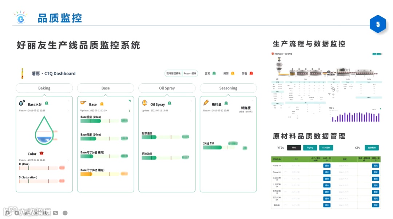393x219 pixels.
Task: Switch to 现场管理模块 segment
Action: [x=174, y=73]
